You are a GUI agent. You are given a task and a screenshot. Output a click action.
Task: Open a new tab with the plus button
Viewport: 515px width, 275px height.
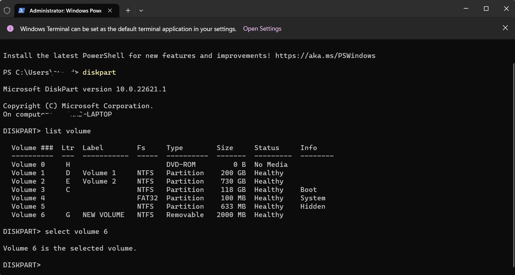(128, 10)
